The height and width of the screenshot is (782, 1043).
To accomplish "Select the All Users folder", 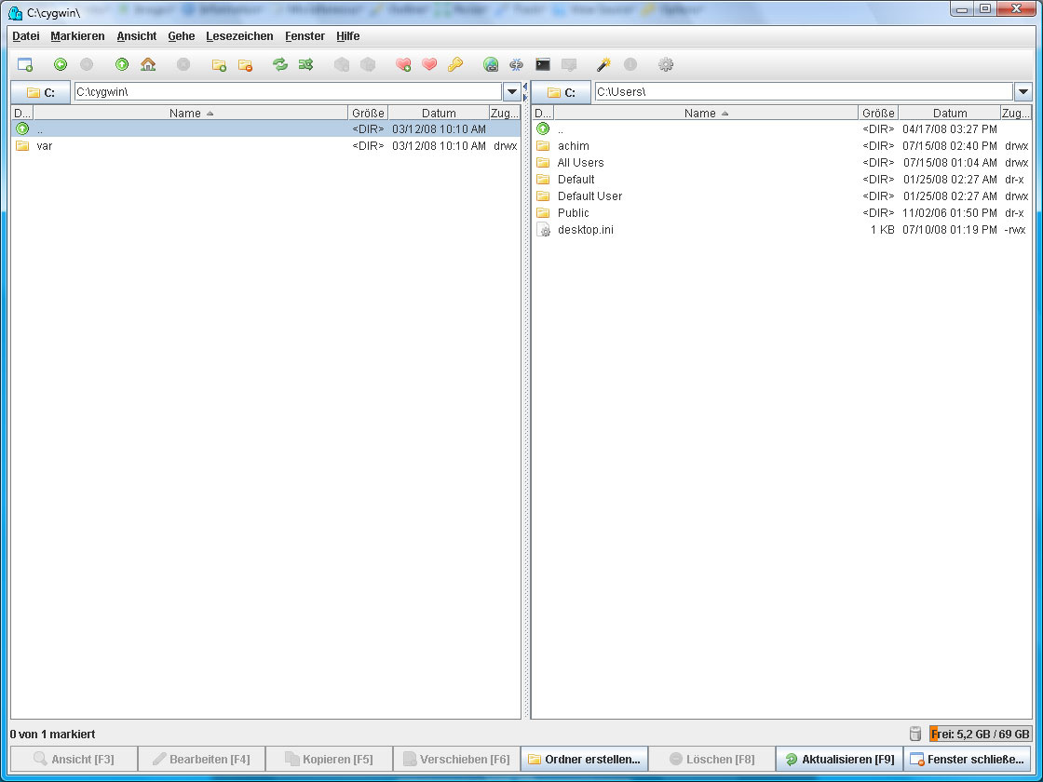I will 781,162.
